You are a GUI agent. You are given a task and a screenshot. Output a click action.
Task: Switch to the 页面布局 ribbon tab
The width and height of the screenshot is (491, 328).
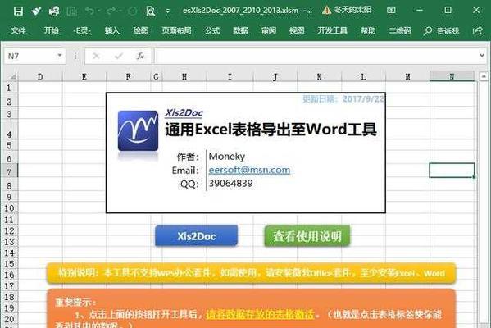coord(176,30)
